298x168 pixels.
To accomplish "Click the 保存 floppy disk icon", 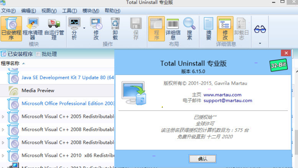I will (x=136, y=29).
